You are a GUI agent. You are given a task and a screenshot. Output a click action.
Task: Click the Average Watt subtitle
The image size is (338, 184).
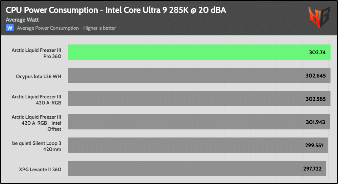[x=22, y=20]
